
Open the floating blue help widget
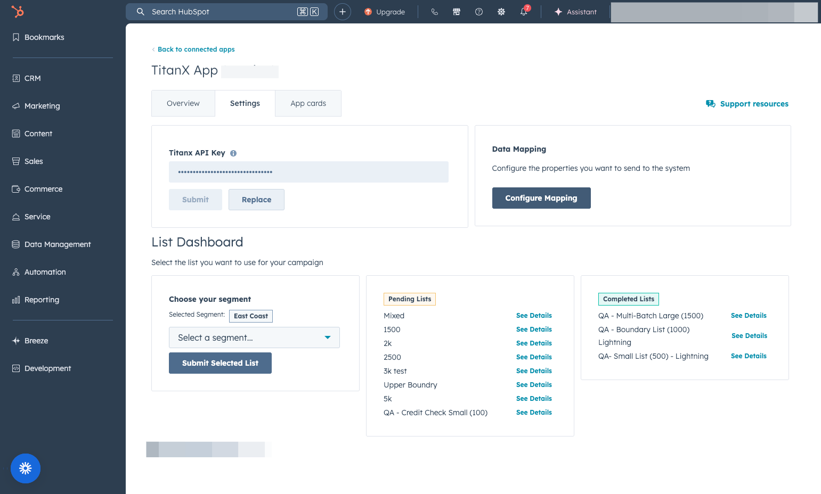(x=26, y=468)
